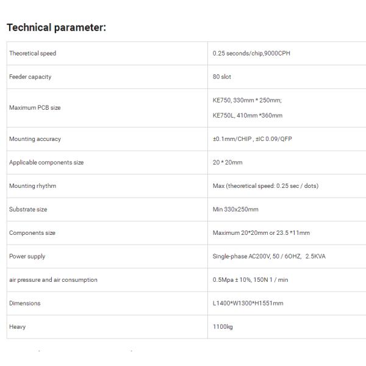Click the Theoretical speed row label
The height and width of the screenshot is (366, 366).
tap(32, 54)
